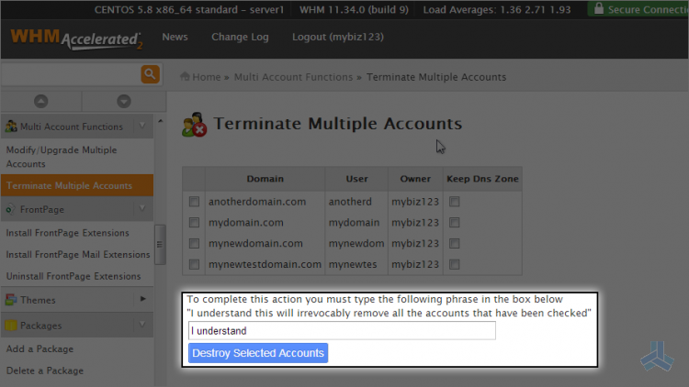Open Delete a Package link

45,370
